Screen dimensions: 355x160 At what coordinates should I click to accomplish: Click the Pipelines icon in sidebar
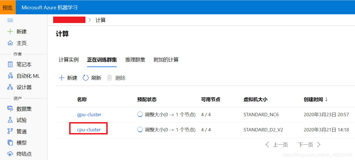tap(10, 131)
